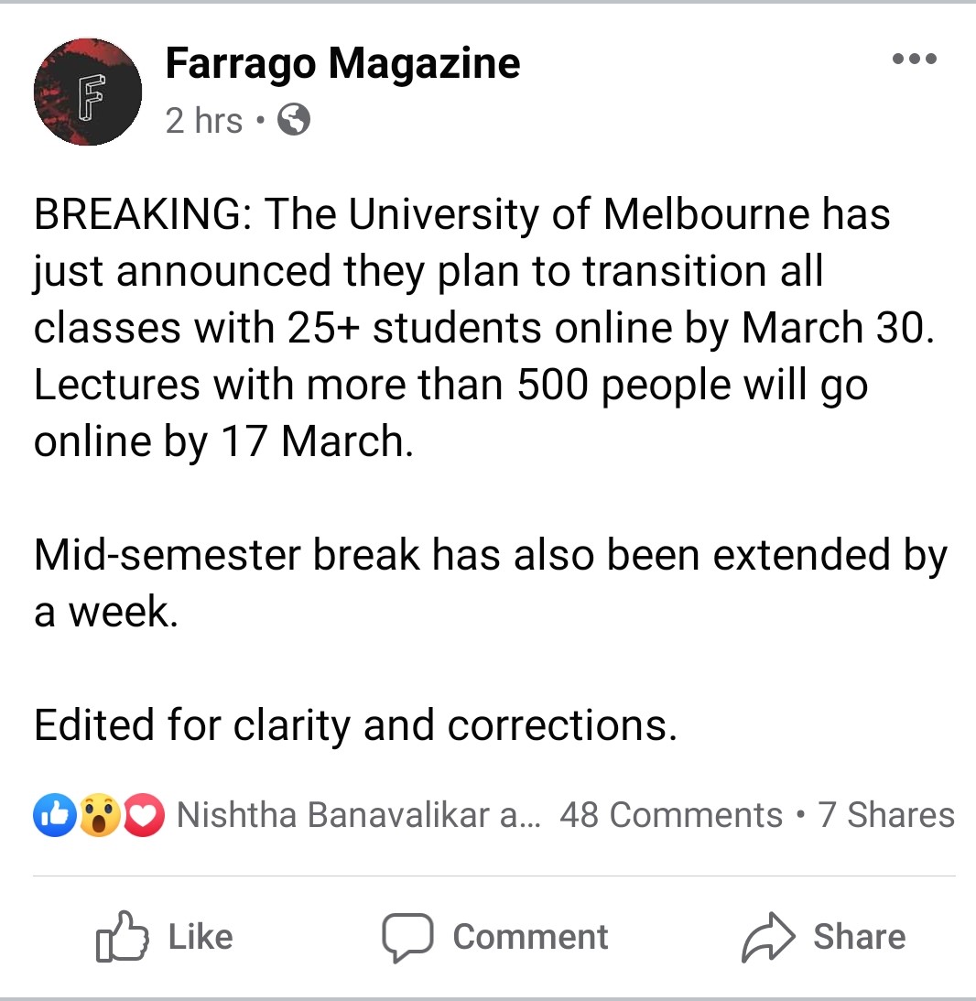The image size is (976, 1001).
Task: Click the wow face reaction emoji
Action: pyautogui.click(x=99, y=815)
